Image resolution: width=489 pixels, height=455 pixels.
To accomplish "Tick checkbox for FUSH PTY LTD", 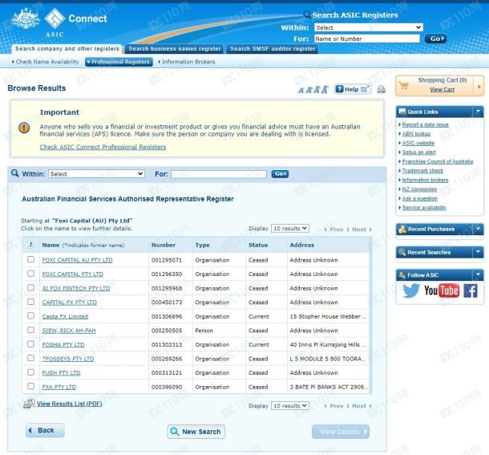I will coord(31,372).
